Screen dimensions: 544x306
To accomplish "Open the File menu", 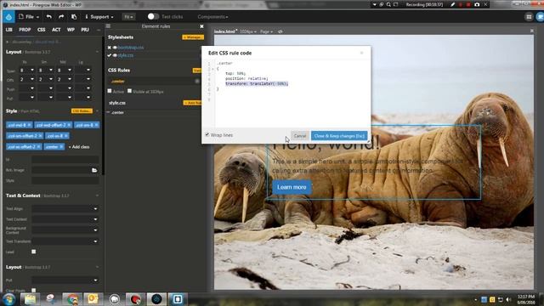I will pyautogui.click(x=29, y=17).
